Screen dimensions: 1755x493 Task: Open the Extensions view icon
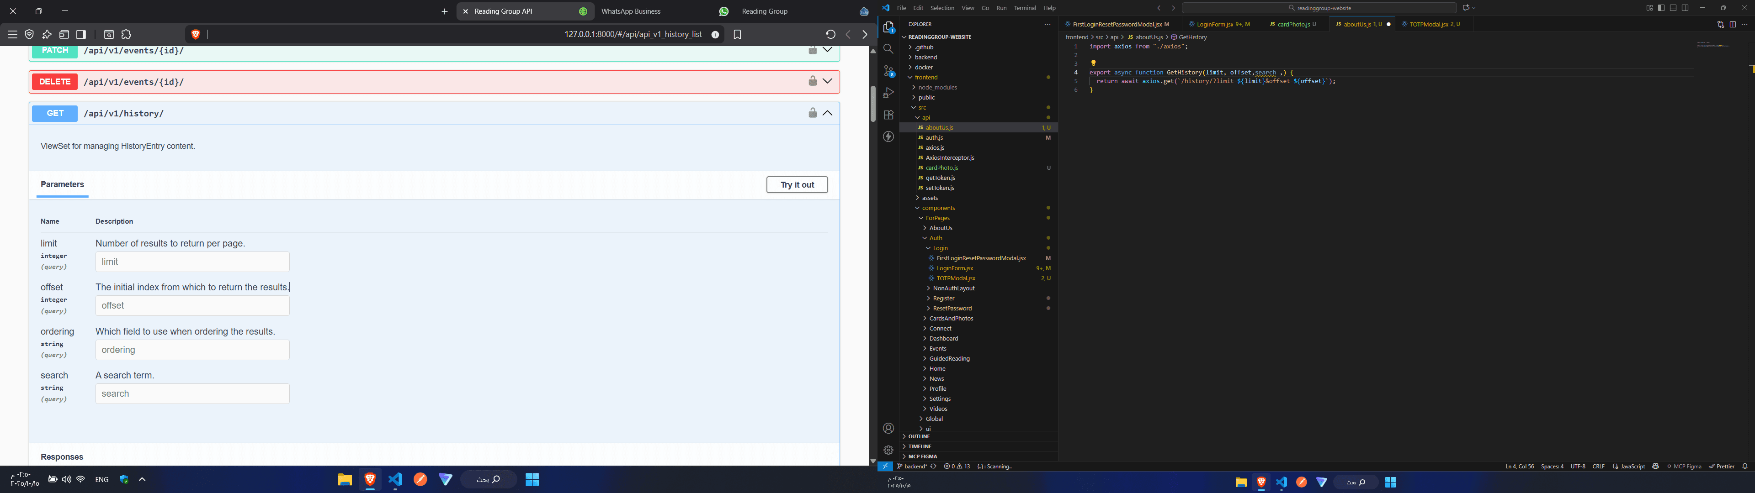point(888,115)
